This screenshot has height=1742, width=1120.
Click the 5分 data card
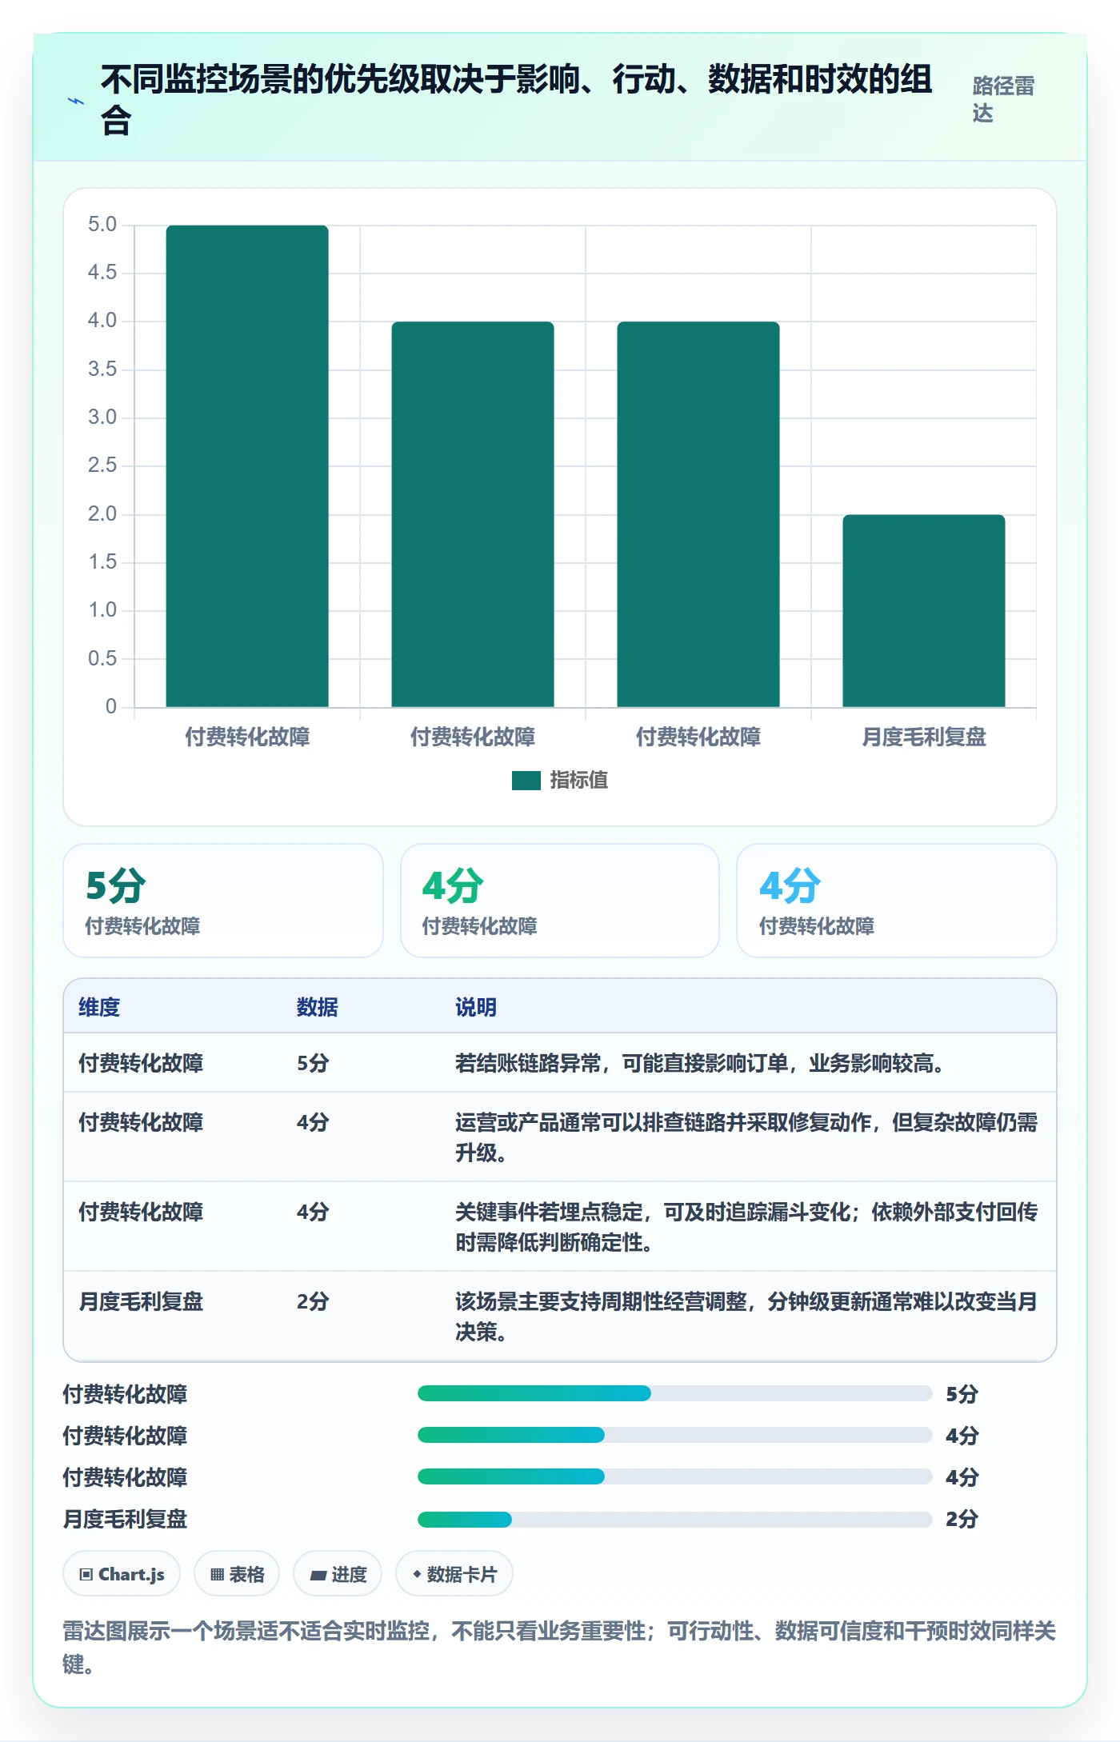[x=223, y=900]
